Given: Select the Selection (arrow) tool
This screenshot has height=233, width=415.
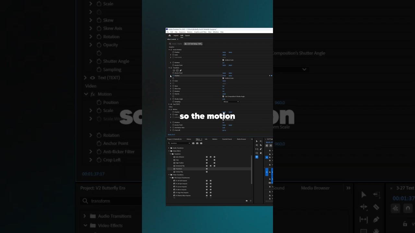Looking at the screenshot, I should (257, 141).
